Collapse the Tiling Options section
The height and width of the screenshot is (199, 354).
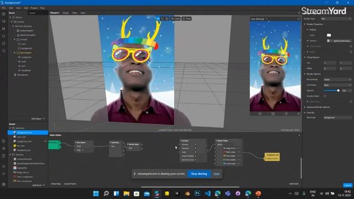[x=305, y=57]
